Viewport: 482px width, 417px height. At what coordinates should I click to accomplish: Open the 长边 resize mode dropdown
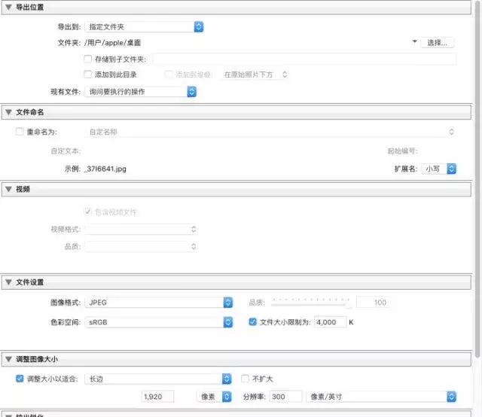pos(158,379)
